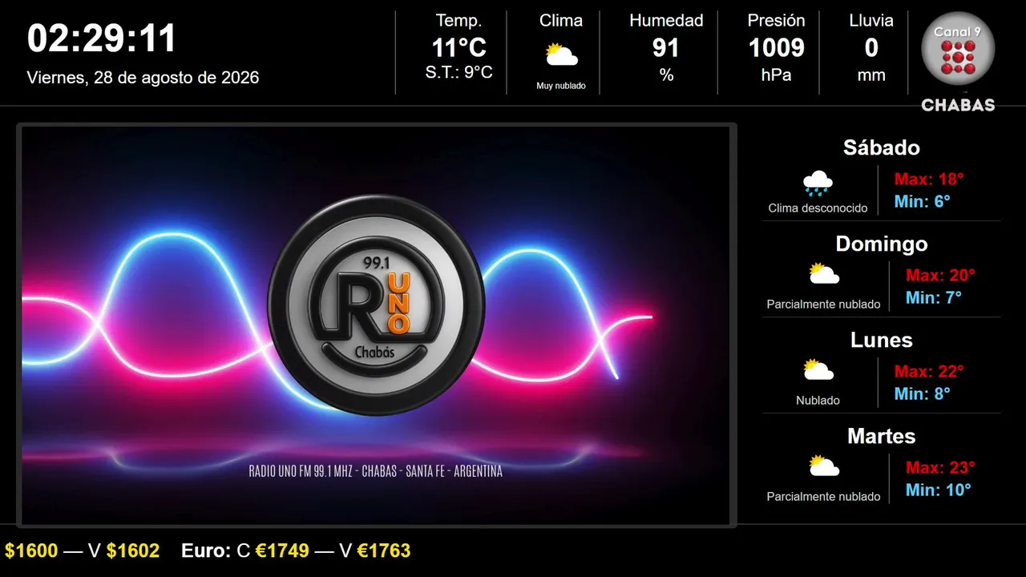This screenshot has width=1026, height=577.
Task: Click the $1600 buy price in ticker
Action: coord(31,551)
